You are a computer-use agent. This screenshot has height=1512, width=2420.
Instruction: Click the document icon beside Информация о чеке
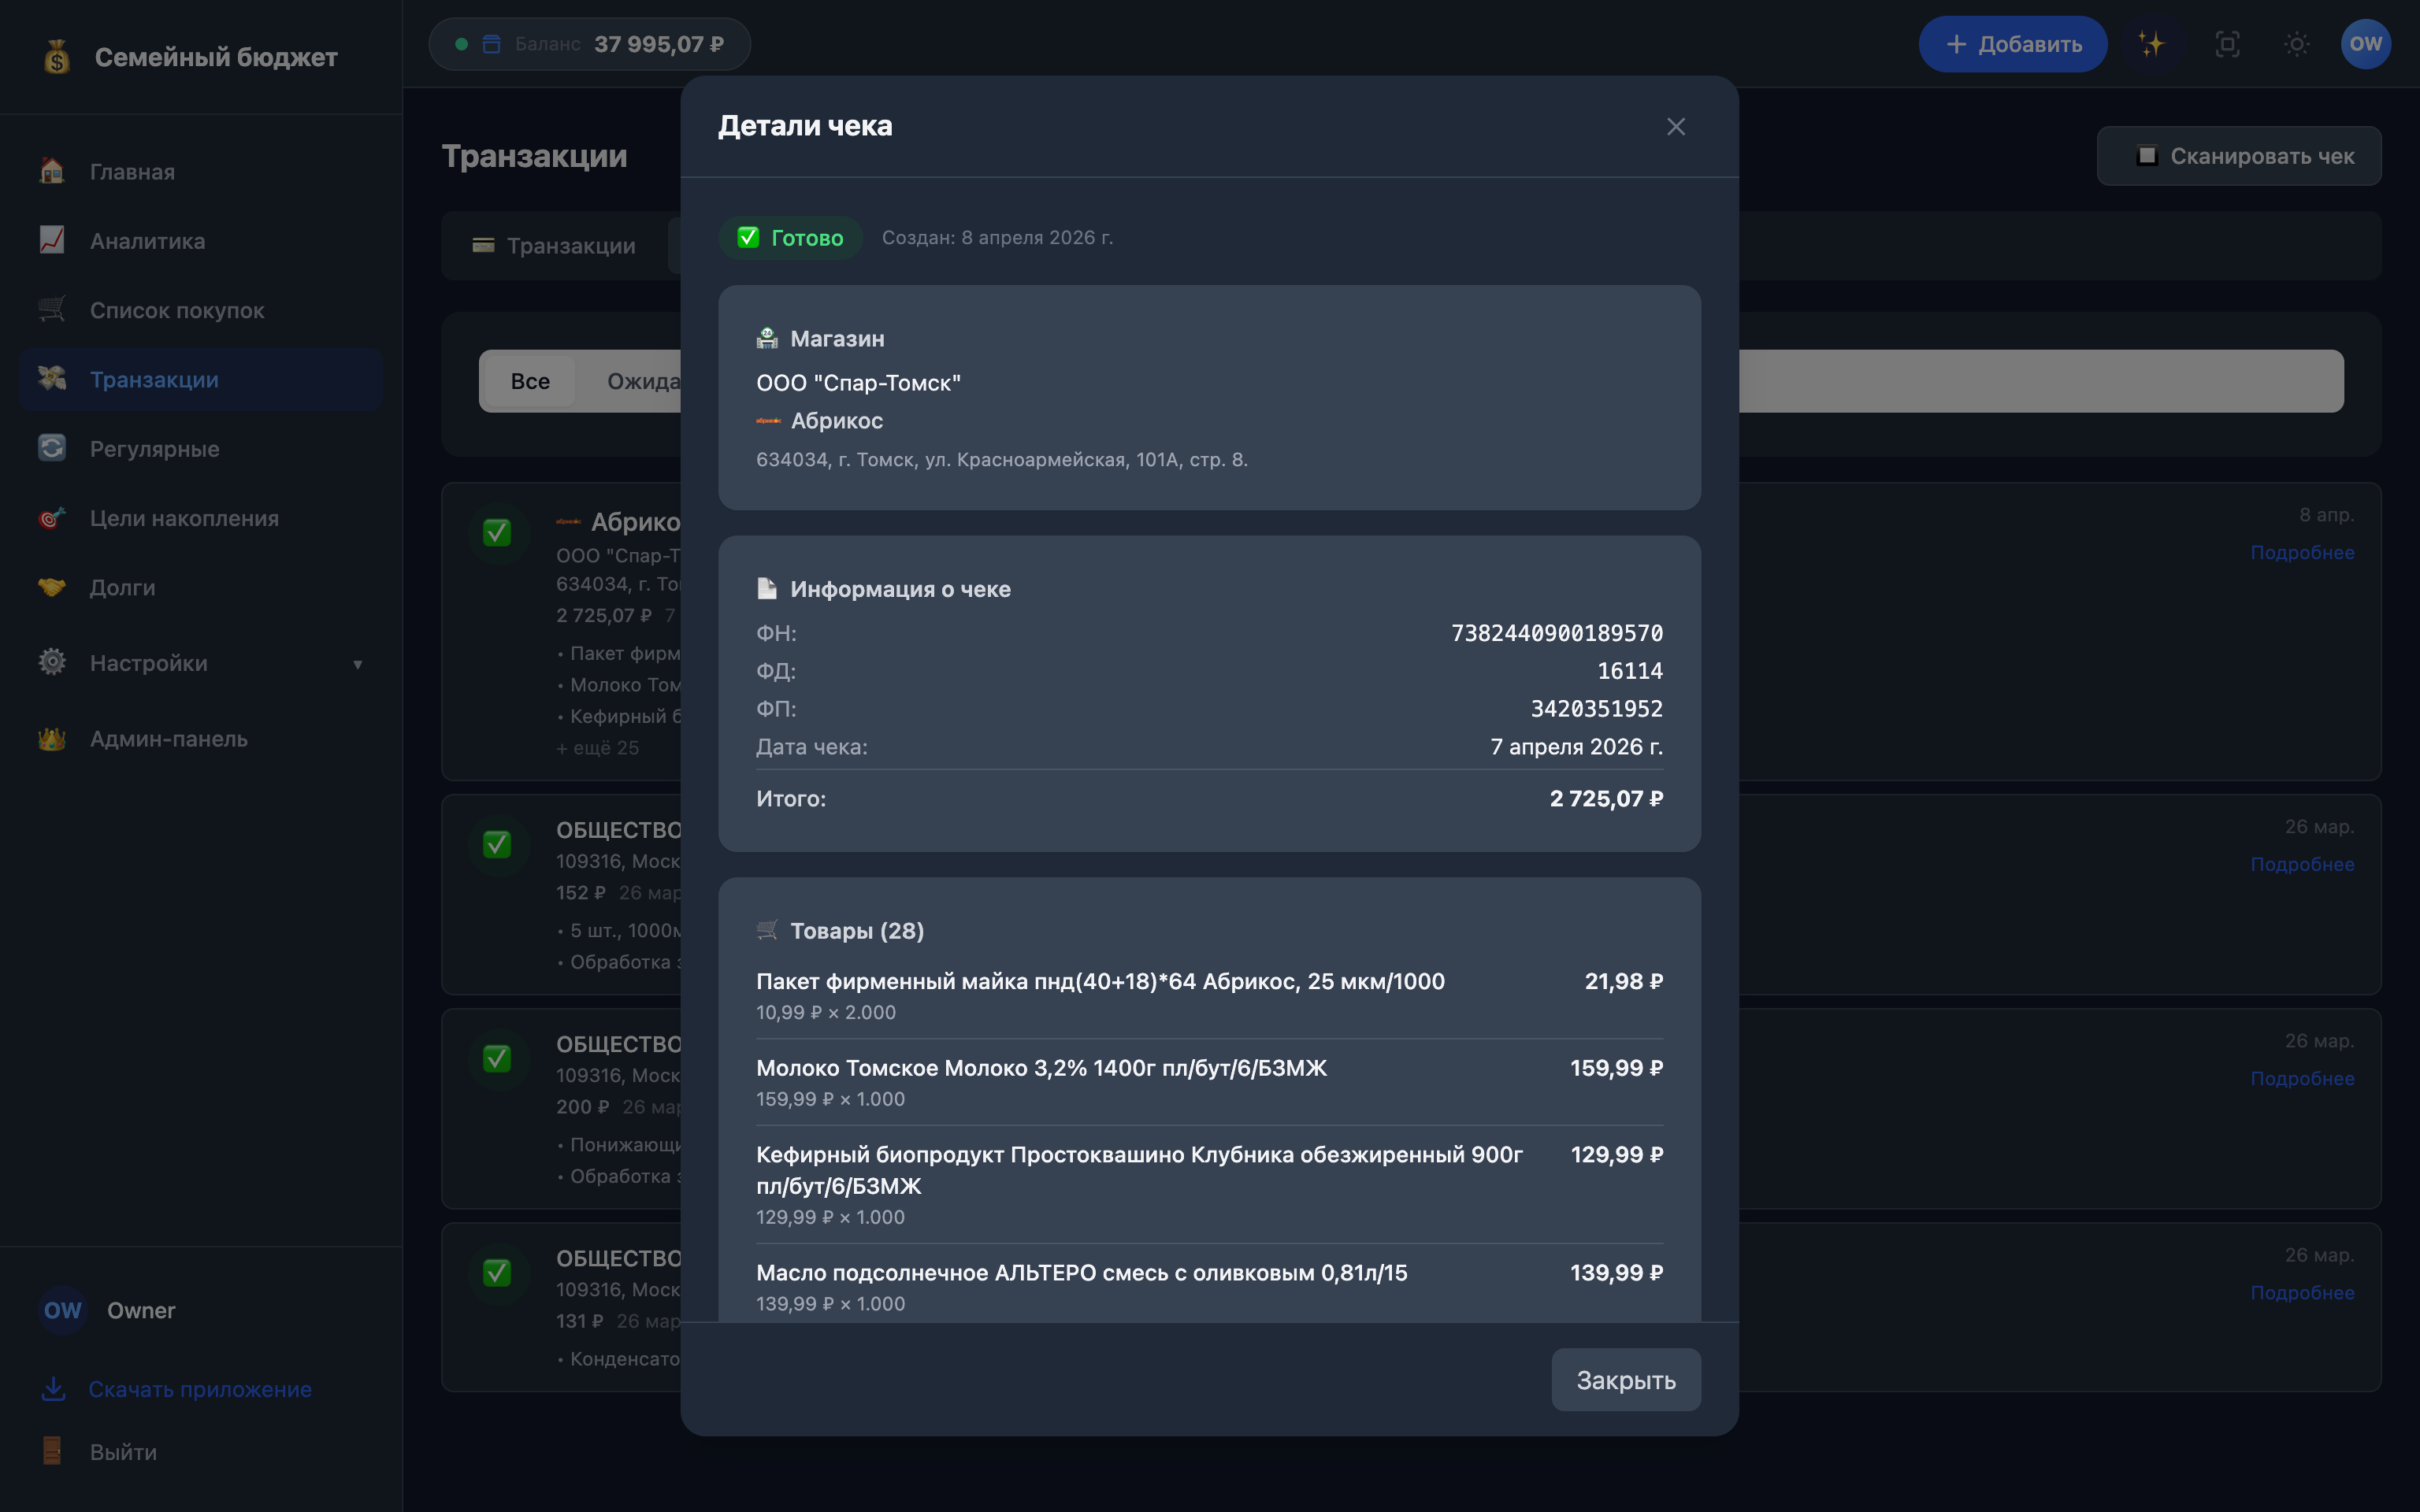(x=767, y=588)
